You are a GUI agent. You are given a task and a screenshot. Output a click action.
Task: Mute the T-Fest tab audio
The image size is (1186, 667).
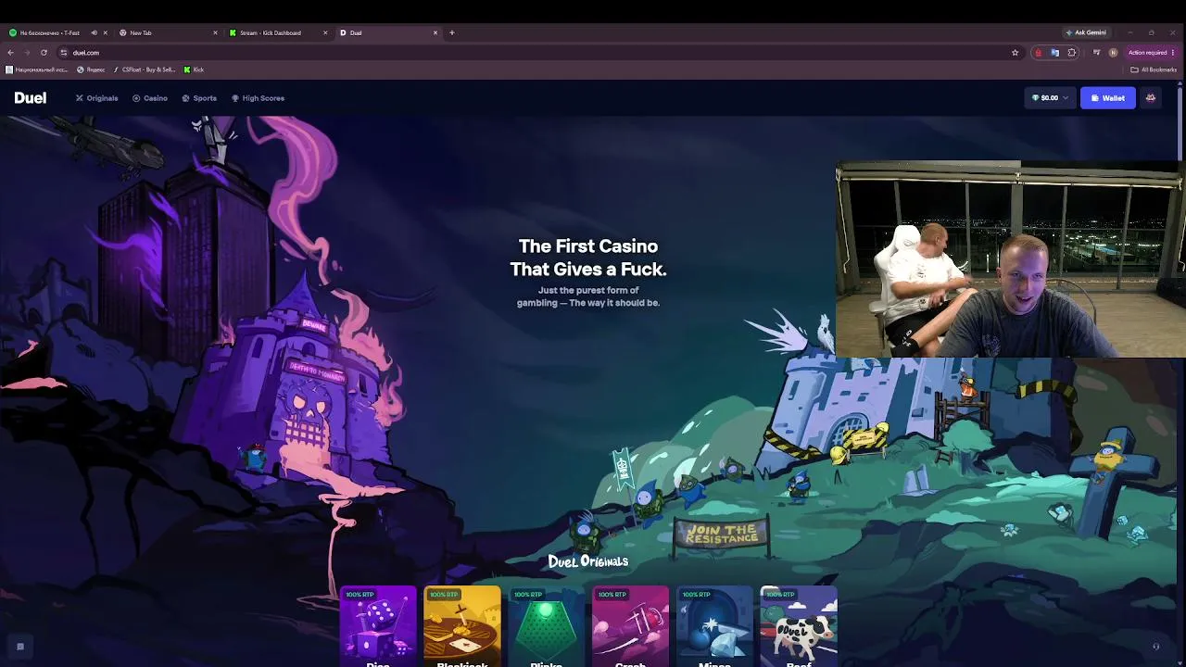94,32
